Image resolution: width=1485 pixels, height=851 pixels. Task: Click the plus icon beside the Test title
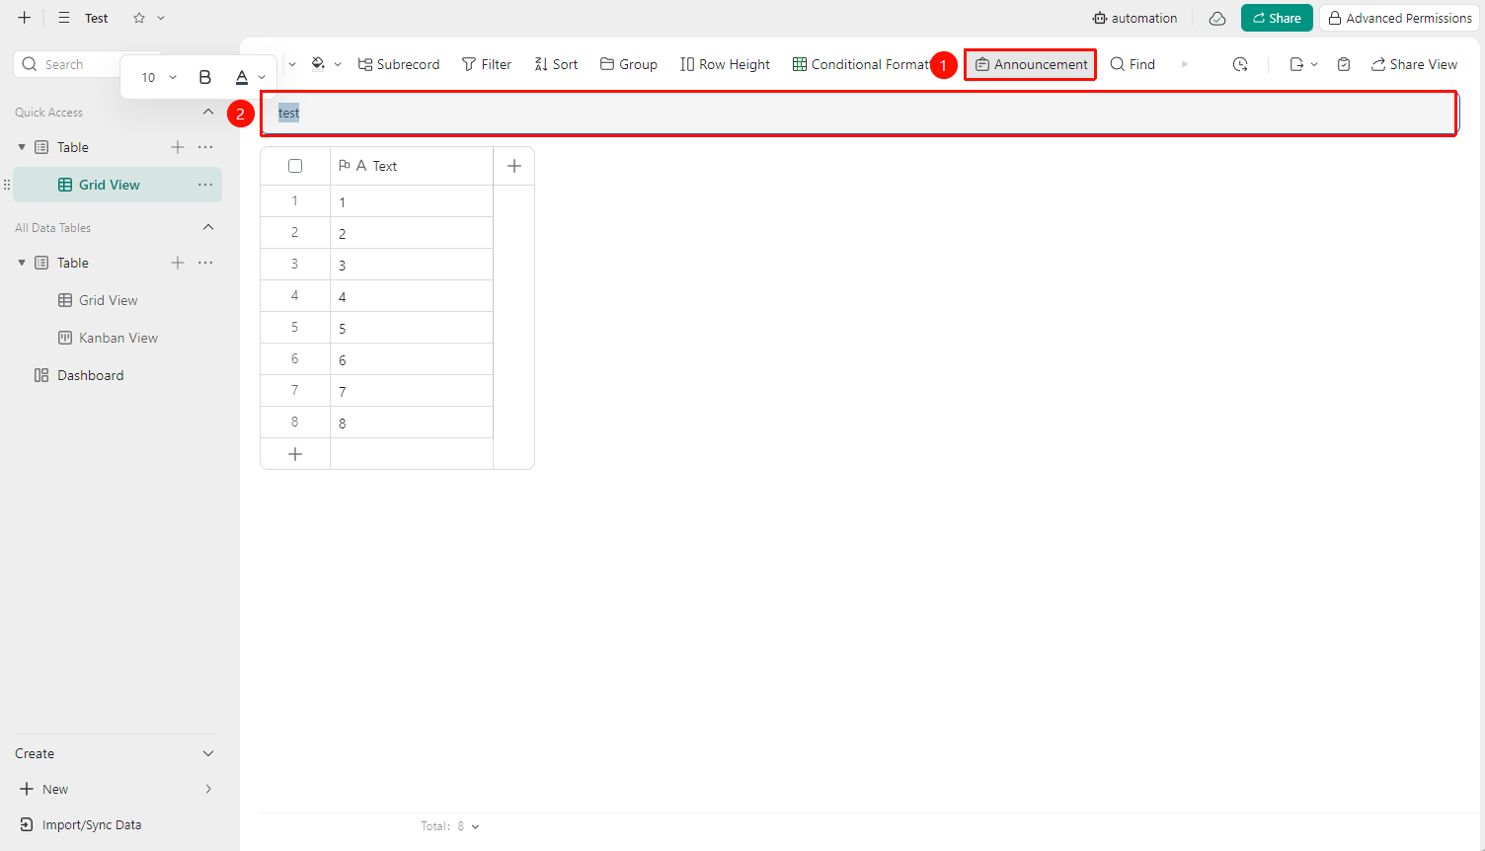25,18
